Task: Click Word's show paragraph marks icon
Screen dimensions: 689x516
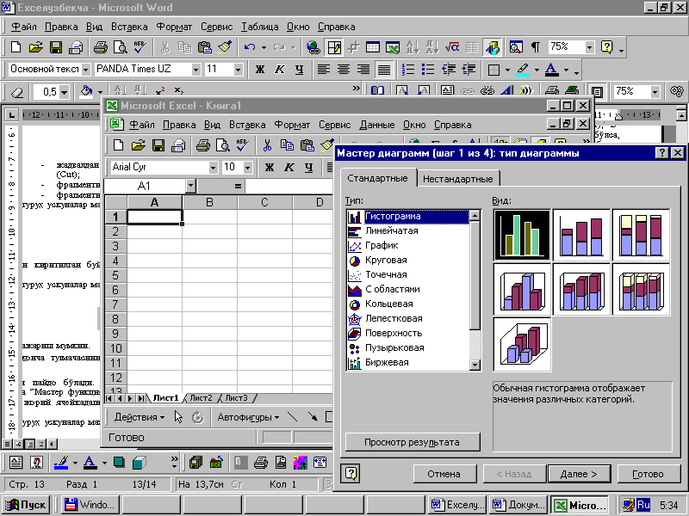Action: point(536,47)
